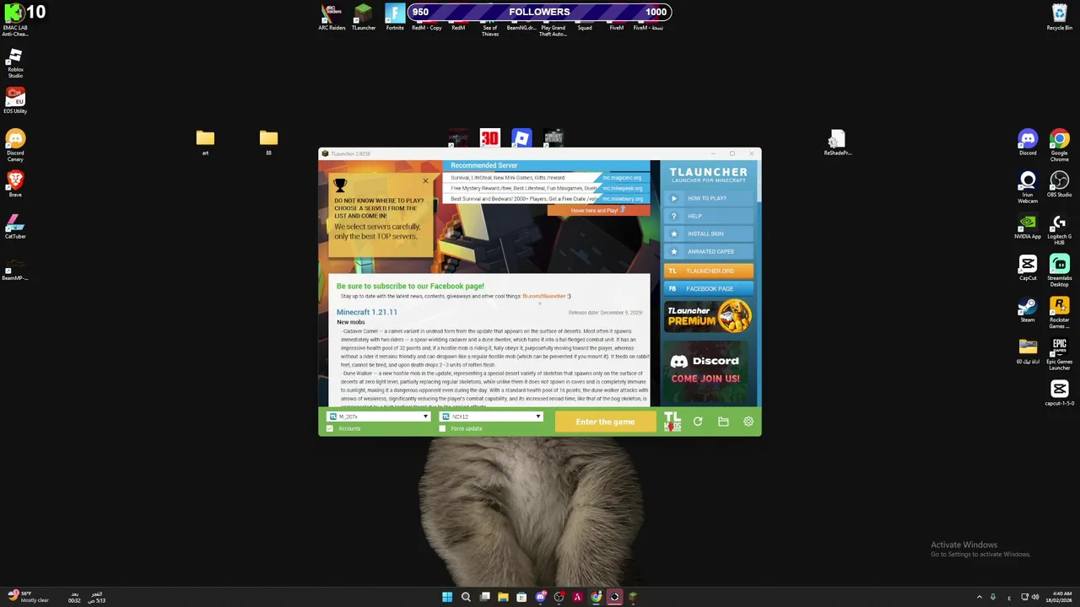Viewport: 1080px width, 607px height.
Task: Open the TLauncher desktop shortcut
Action: 364,17
